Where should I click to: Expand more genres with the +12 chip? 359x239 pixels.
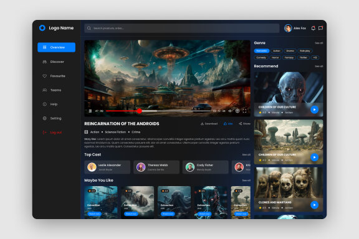315,58
